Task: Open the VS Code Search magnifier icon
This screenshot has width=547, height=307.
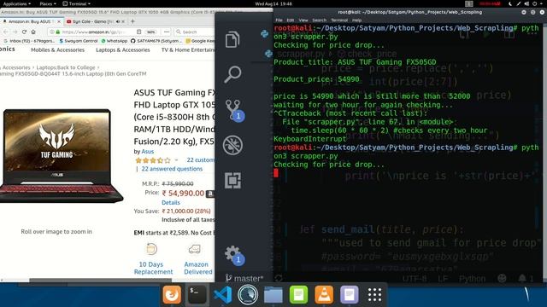Action: click(232, 74)
